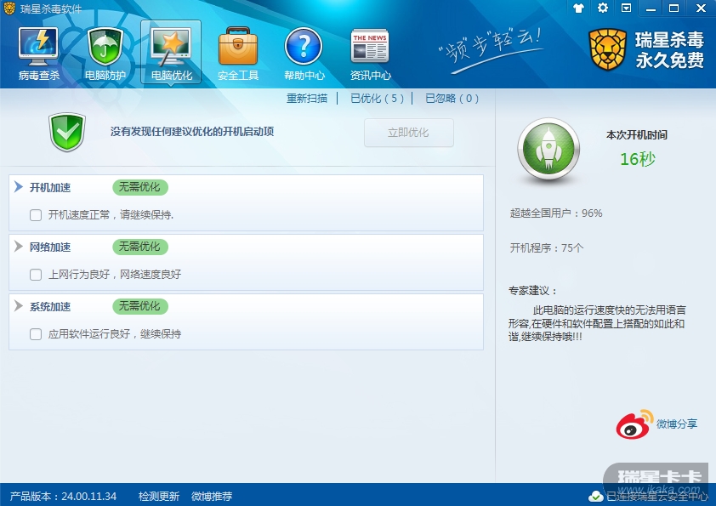Click the Weibo share logo icon
The height and width of the screenshot is (506, 716).
[634, 424]
